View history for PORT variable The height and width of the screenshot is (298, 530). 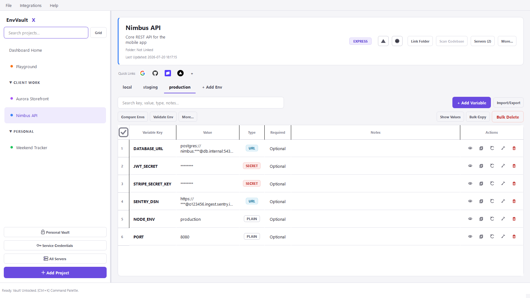pyautogui.click(x=492, y=237)
